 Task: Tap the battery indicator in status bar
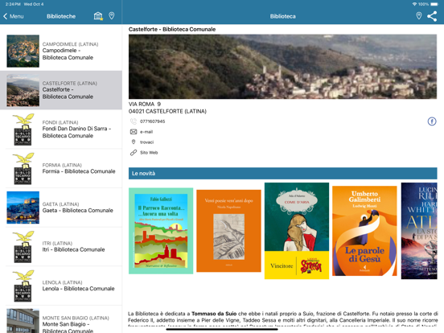(434, 4)
